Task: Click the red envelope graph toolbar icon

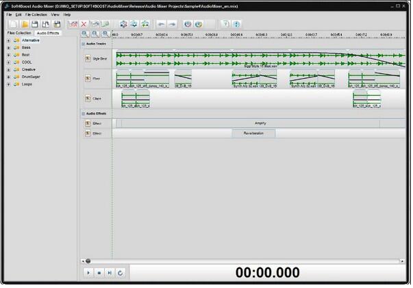Action: [x=73, y=24]
